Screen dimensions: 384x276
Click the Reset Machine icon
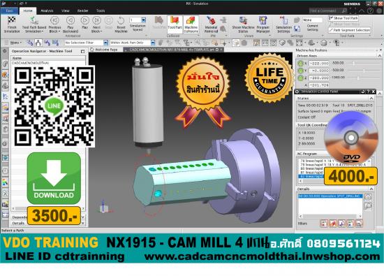click(x=121, y=24)
